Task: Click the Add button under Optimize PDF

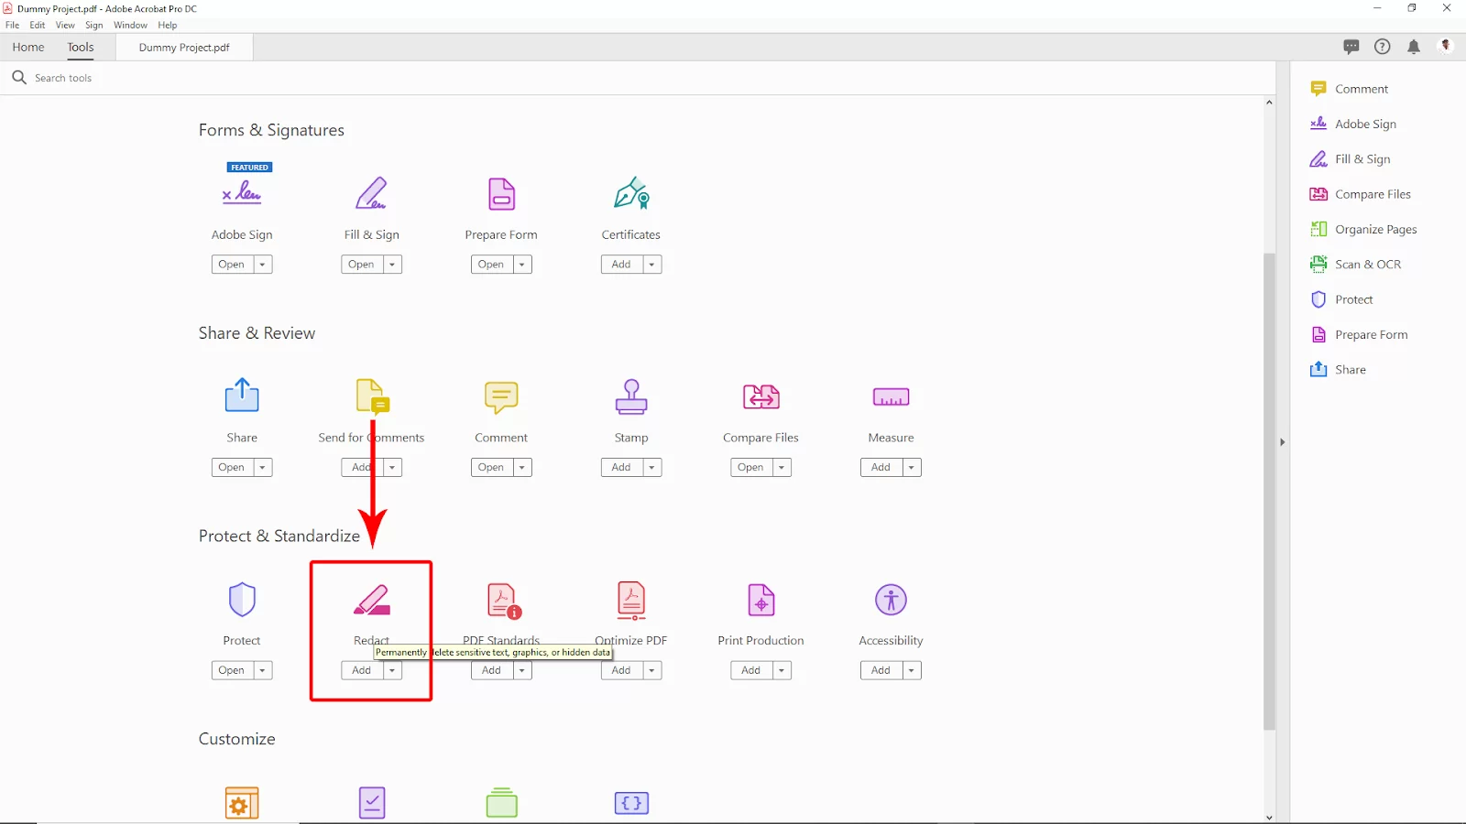Action: (x=621, y=671)
